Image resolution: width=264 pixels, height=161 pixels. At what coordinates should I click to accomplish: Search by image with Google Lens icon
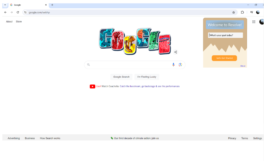pos(180,65)
